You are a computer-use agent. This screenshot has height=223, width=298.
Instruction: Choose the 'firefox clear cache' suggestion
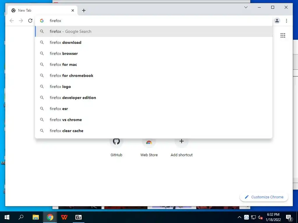pos(154,131)
